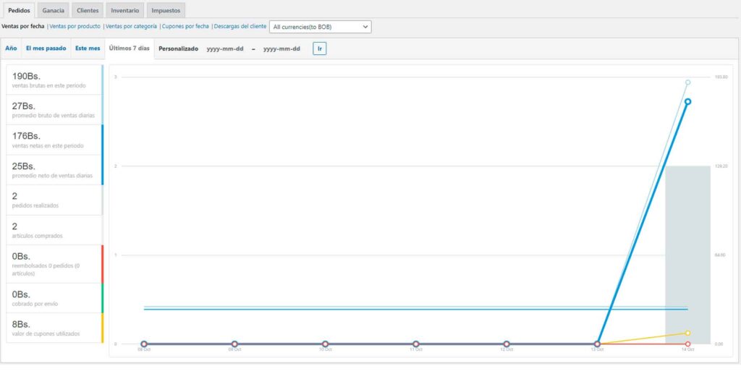Highlight 176Bs. ventas netas legend item
Screen dimensions: 741x379
55,140
